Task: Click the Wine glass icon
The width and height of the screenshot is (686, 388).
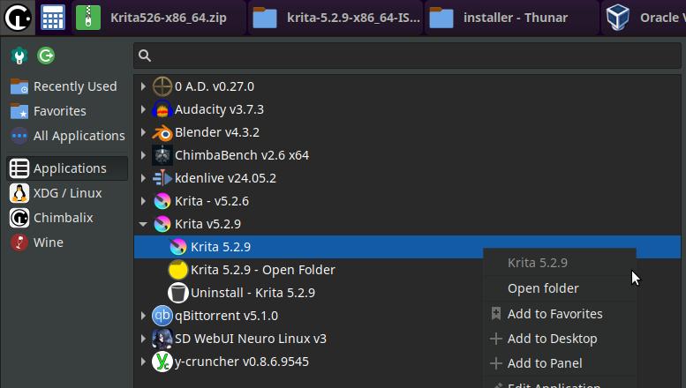Action: click(19, 242)
